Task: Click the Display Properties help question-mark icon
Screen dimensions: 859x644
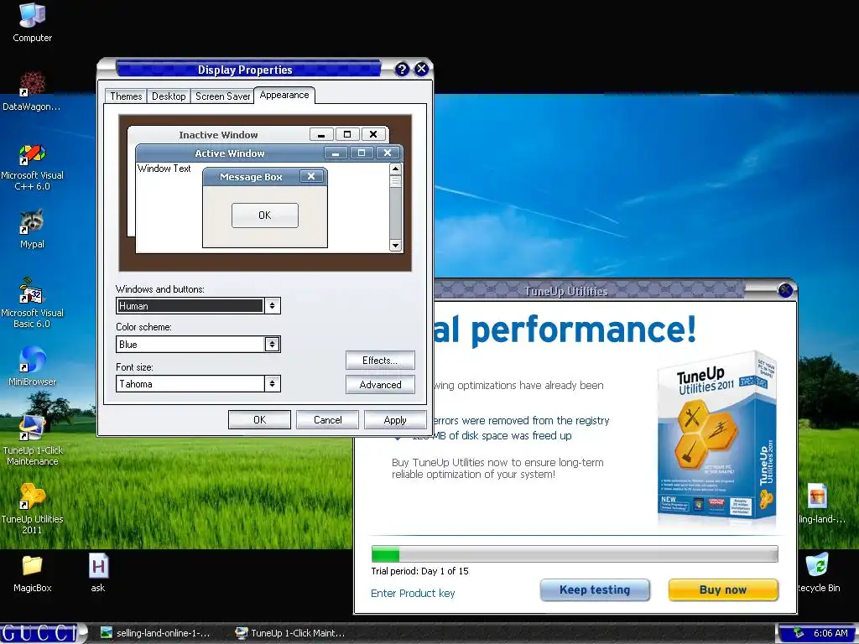Action: pos(402,70)
